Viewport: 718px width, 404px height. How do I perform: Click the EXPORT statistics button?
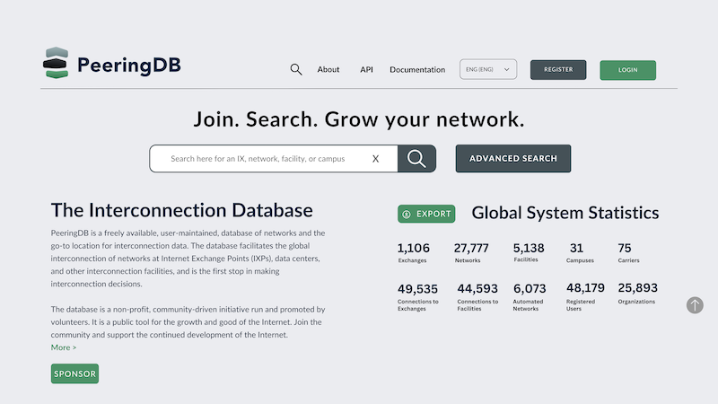tap(426, 214)
